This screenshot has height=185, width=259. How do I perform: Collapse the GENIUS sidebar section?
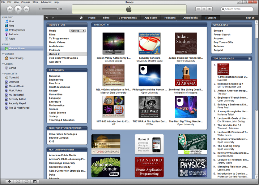point(3,64)
